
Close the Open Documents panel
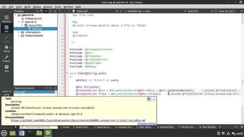click(x=55, y=88)
